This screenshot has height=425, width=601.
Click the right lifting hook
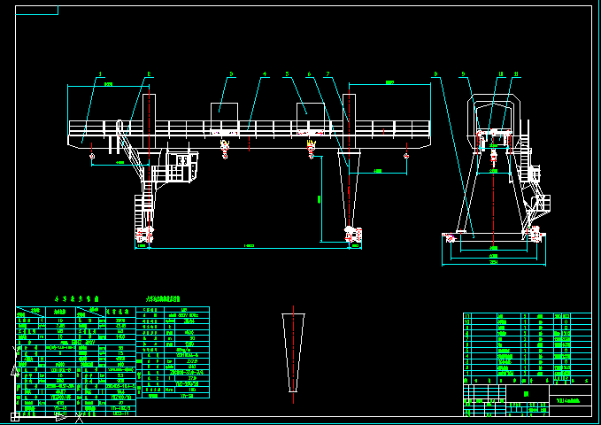(x=311, y=148)
